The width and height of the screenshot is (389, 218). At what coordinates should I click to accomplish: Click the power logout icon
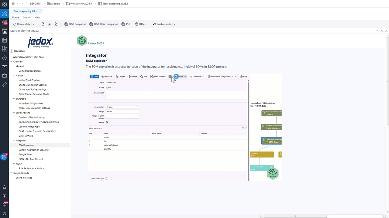click(4, 213)
